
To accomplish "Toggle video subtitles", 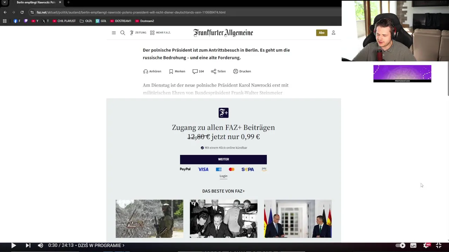I will click(x=414, y=246).
